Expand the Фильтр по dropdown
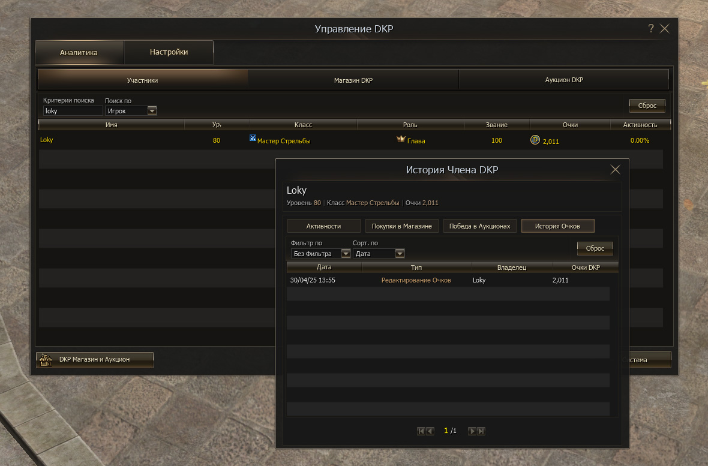Viewport: 708px width, 466px height. click(x=346, y=254)
